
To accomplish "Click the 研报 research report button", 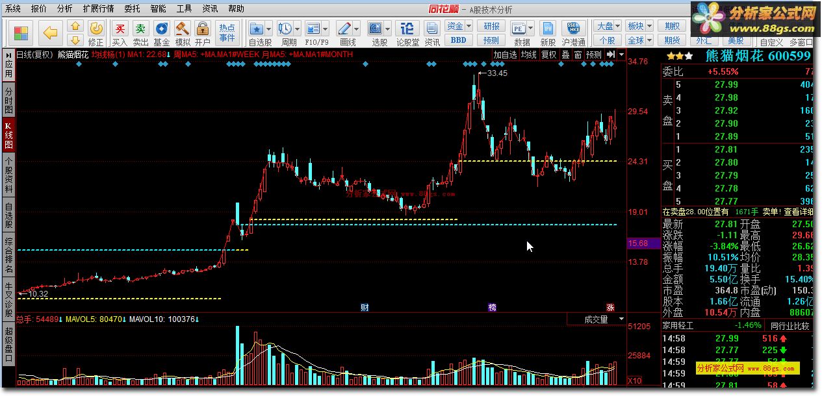I will (x=491, y=26).
